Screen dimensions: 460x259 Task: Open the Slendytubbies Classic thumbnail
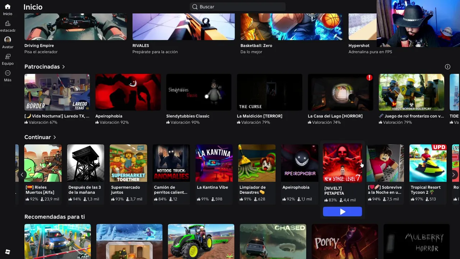pyautogui.click(x=199, y=92)
